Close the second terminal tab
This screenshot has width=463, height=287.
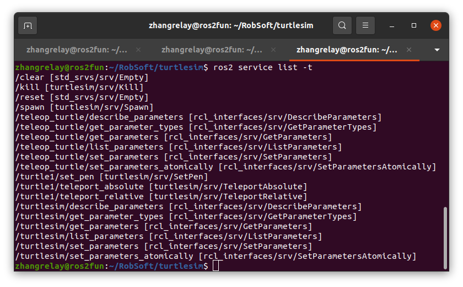coord(273,50)
